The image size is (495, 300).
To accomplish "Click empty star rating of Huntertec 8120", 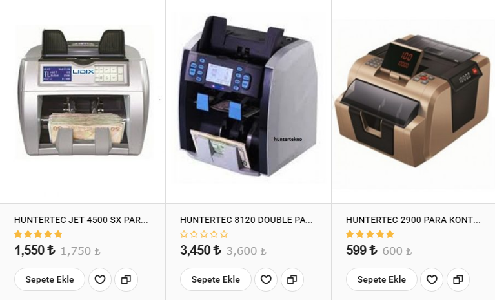I will tap(204, 234).
